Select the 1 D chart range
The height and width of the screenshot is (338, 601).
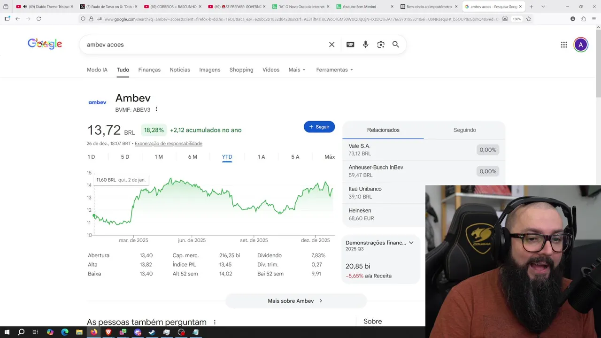tap(91, 157)
